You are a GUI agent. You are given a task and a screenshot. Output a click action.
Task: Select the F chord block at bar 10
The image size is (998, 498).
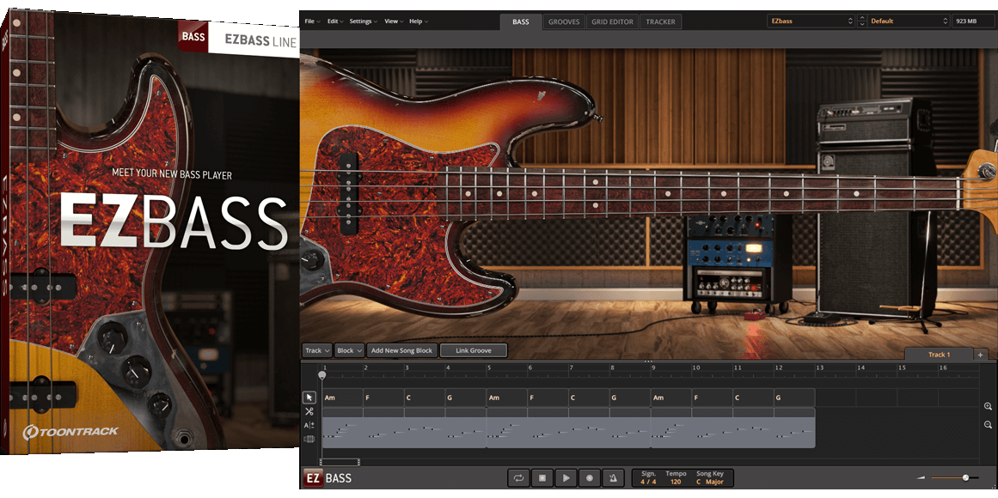(x=713, y=398)
